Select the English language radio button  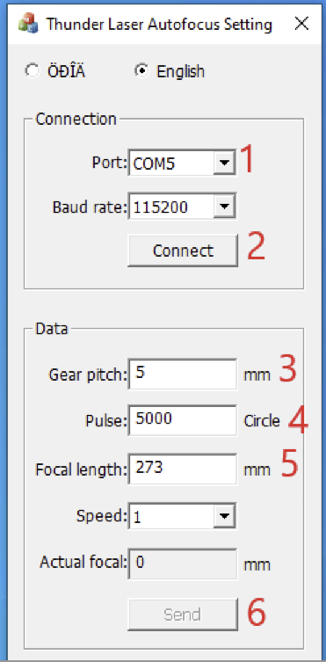coord(141,71)
